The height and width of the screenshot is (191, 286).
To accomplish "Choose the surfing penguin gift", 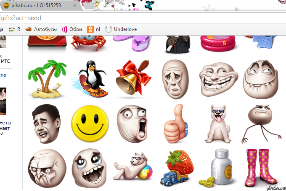I will click(x=89, y=77).
